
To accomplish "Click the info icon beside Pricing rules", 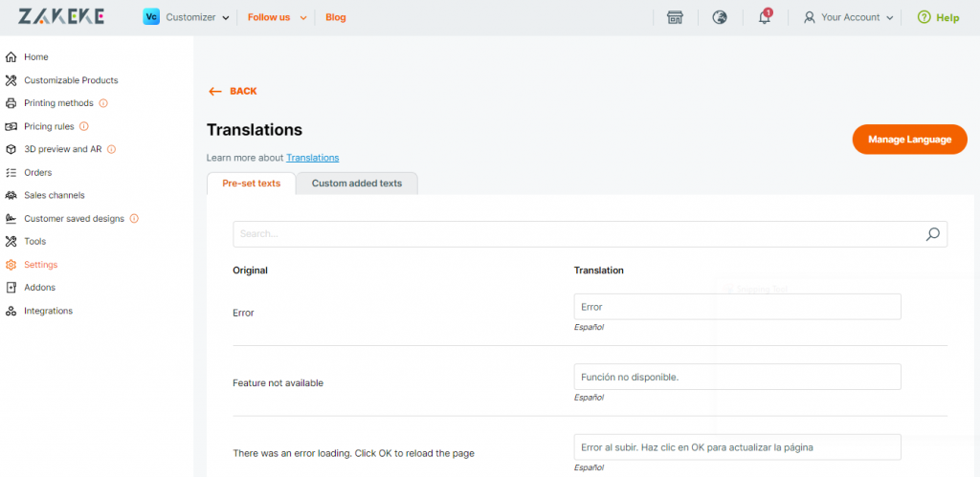I will coord(84,126).
